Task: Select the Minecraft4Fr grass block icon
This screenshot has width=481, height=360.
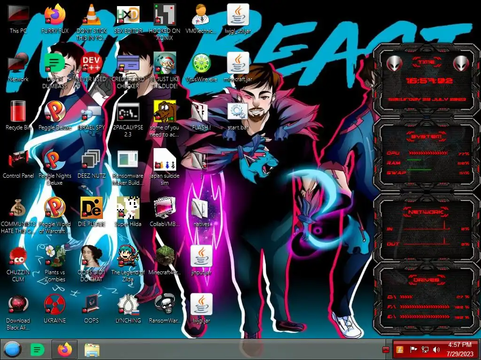Action: [x=165, y=260]
